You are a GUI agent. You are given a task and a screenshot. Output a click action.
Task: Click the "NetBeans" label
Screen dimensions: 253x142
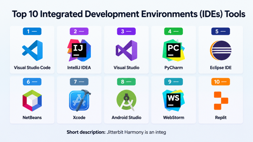click(32, 118)
